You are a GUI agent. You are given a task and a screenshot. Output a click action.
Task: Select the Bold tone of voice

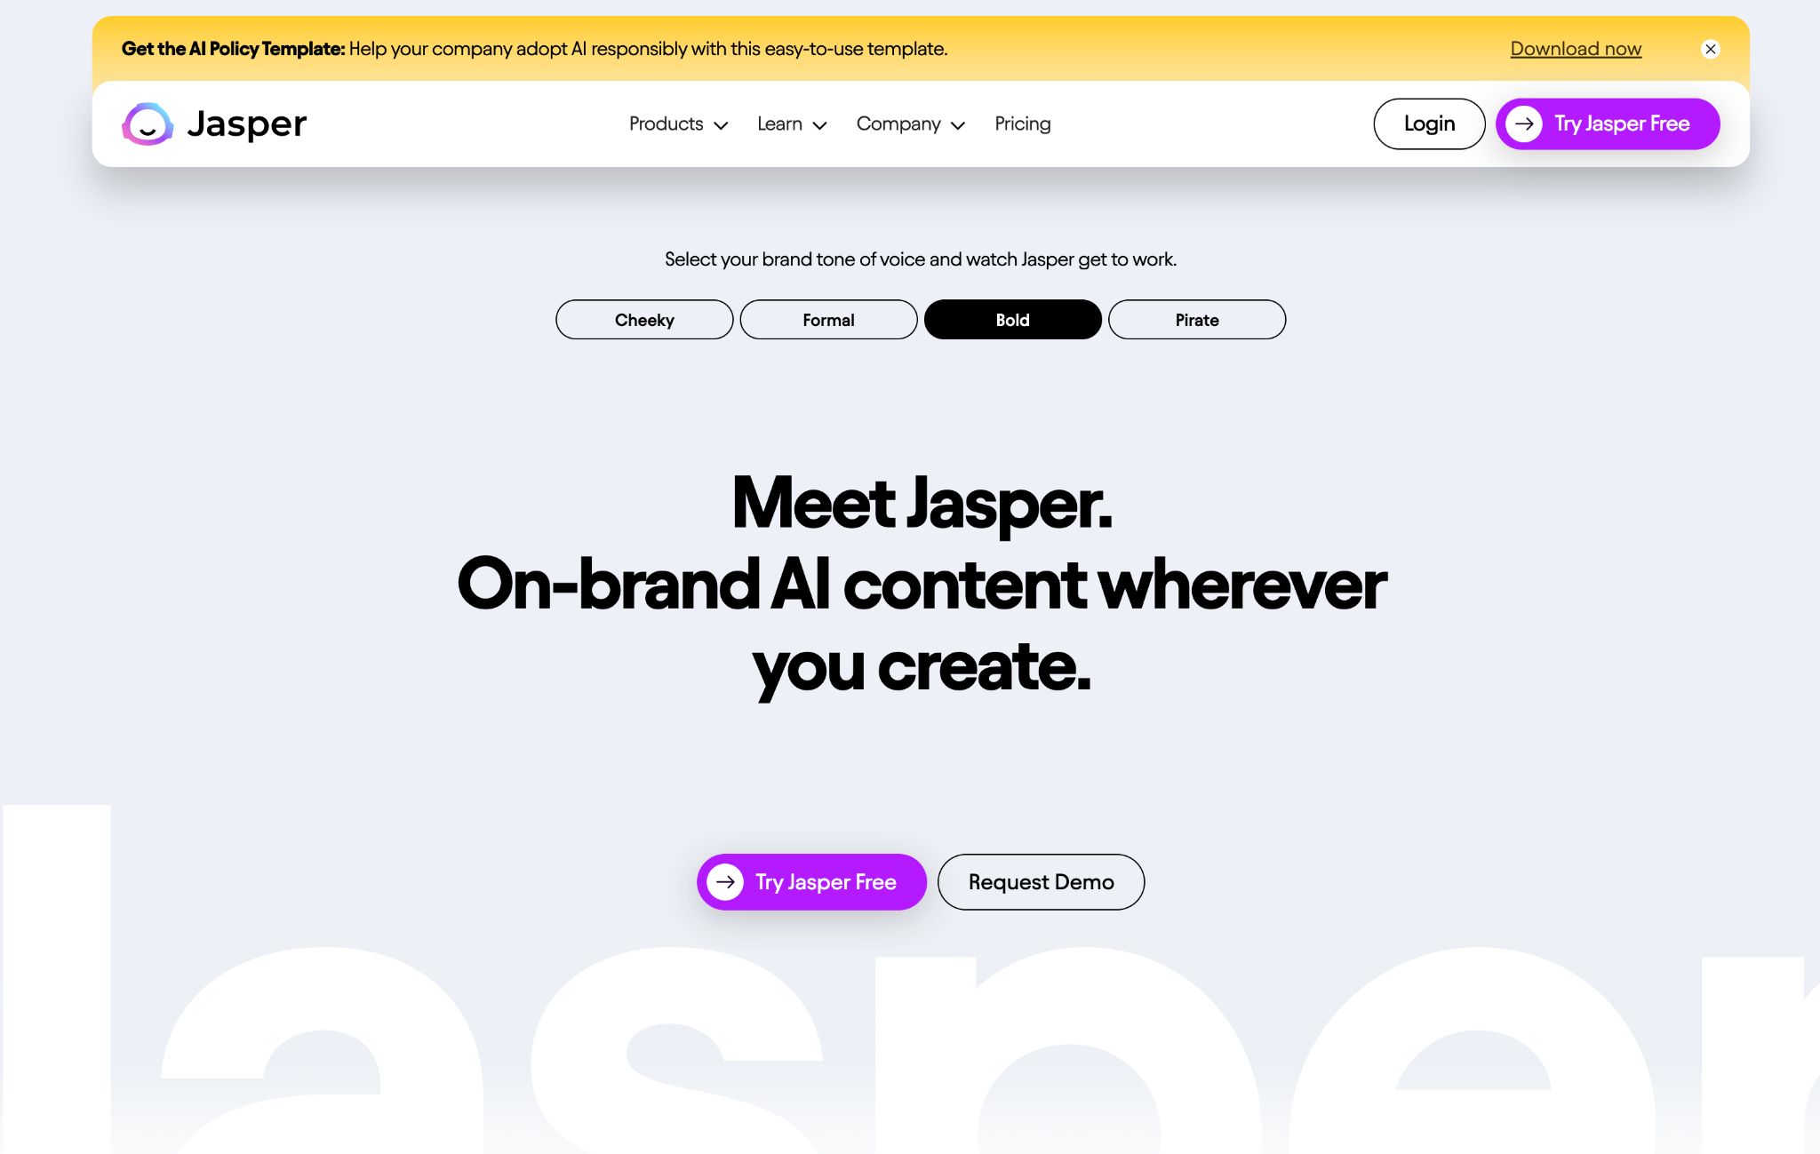pyautogui.click(x=1012, y=320)
